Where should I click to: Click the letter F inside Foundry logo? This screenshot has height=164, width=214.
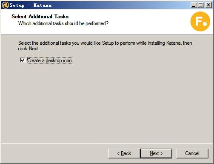click(x=199, y=21)
